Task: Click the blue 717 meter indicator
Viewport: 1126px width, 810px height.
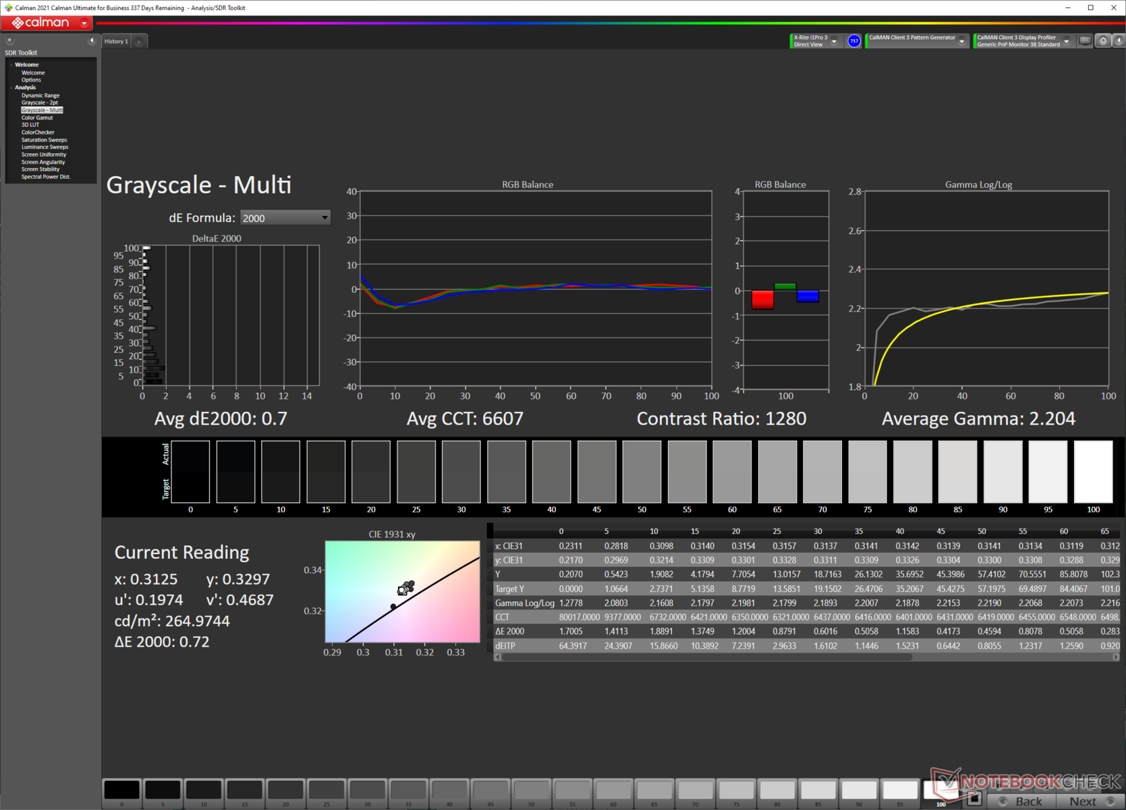Action: (x=854, y=41)
